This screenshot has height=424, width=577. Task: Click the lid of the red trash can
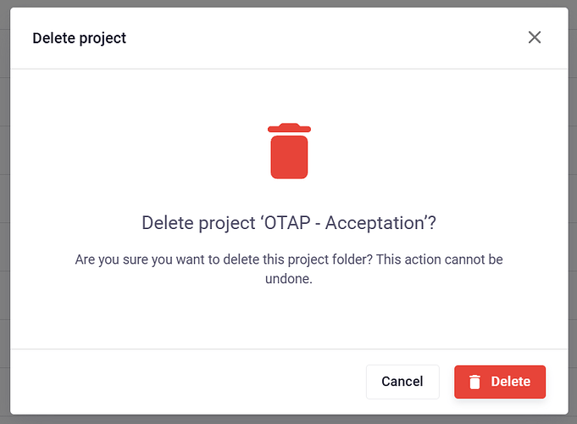289,128
